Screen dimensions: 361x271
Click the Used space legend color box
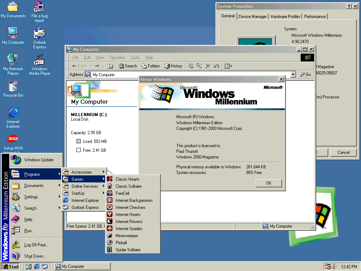click(79, 141)
